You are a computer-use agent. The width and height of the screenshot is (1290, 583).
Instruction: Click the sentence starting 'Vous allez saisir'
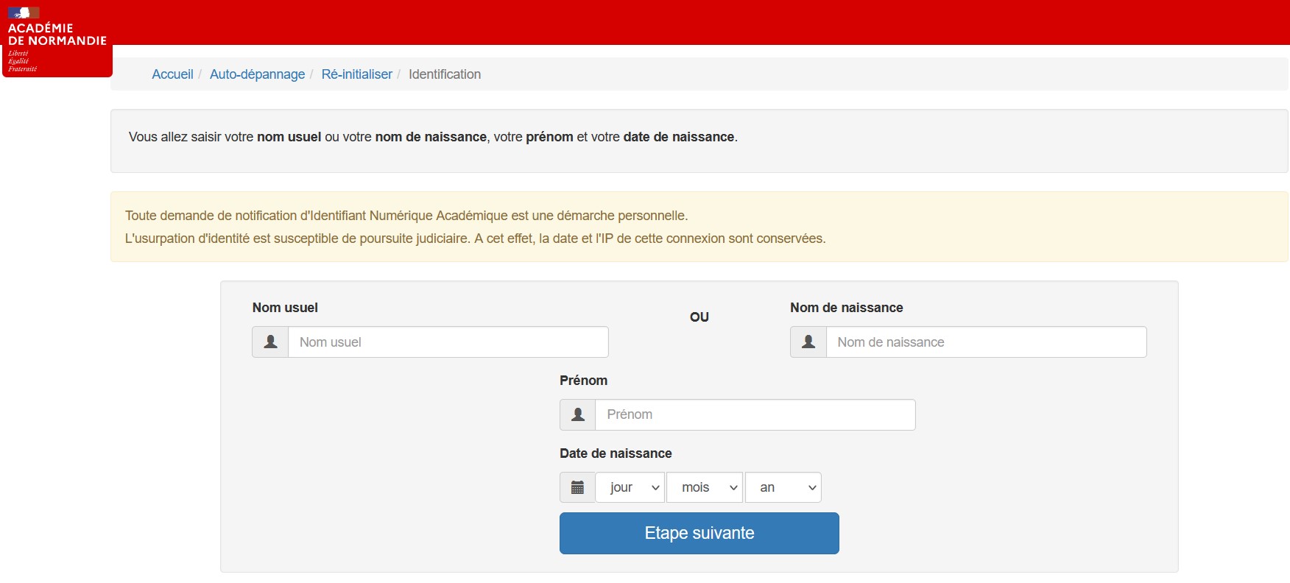tap(433, 137)
